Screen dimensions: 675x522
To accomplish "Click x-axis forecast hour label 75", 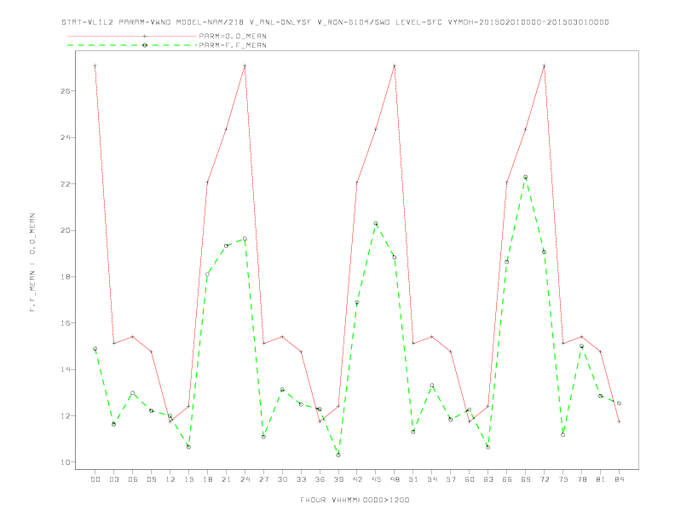I will click(563, 479).
